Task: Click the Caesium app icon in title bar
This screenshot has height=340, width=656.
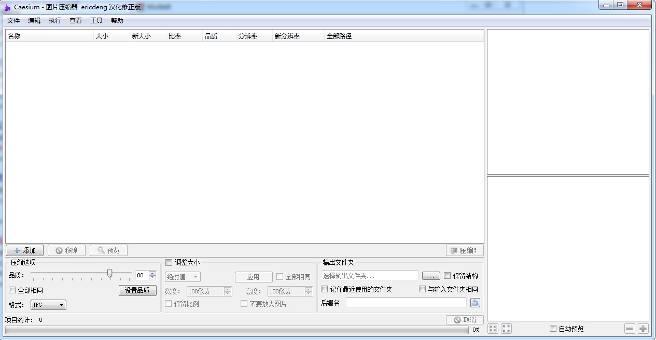Action: click(7, 7)
